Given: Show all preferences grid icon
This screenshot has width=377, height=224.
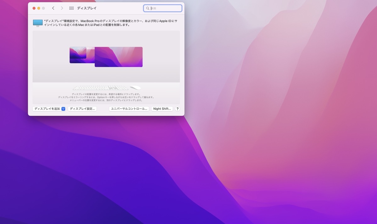Looking at the screenshot, I should (71, 8).
